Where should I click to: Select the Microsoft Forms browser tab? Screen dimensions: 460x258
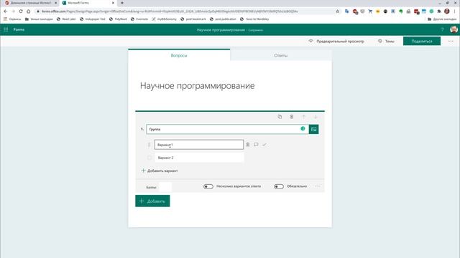tap(88, 3)
